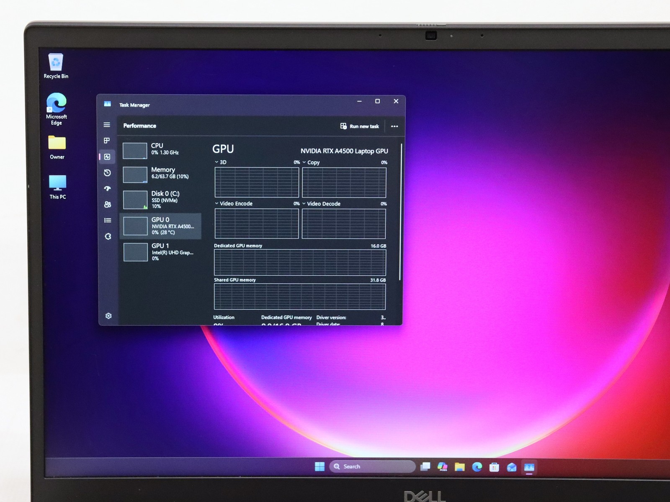Maximize the Task Manager window
Screen dimensions: 670x502
pyautogui.click(x=377, y=101)
